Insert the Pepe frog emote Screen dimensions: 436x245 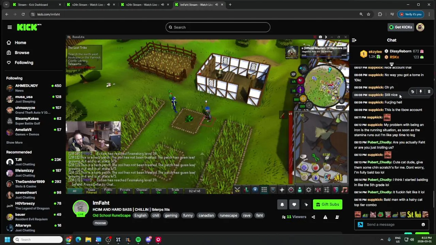(x=380, y=214)
